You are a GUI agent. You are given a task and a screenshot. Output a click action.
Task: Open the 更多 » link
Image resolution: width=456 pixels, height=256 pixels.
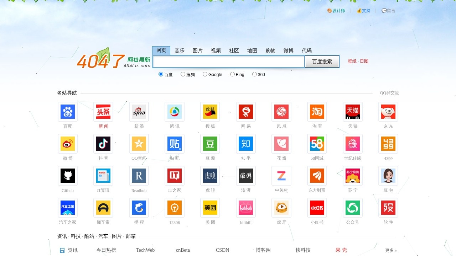(391, 250)
